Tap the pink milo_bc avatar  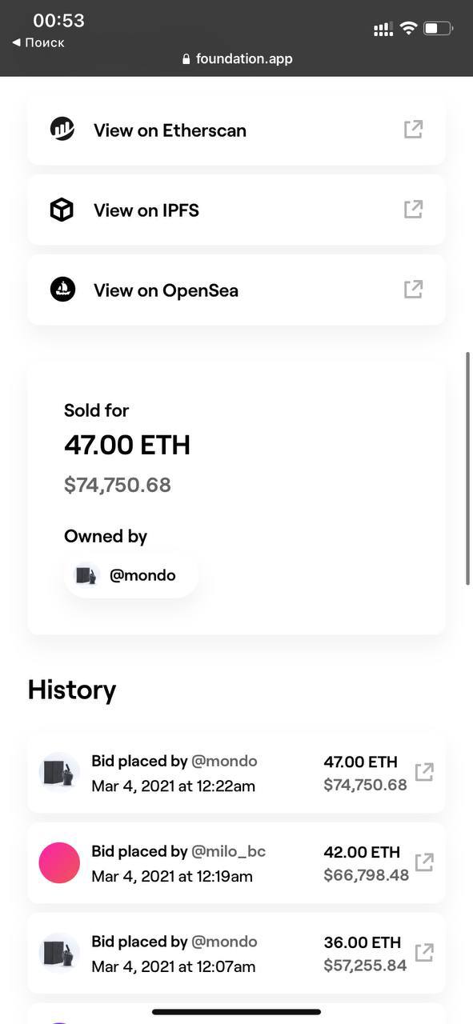tap(59, 862)
